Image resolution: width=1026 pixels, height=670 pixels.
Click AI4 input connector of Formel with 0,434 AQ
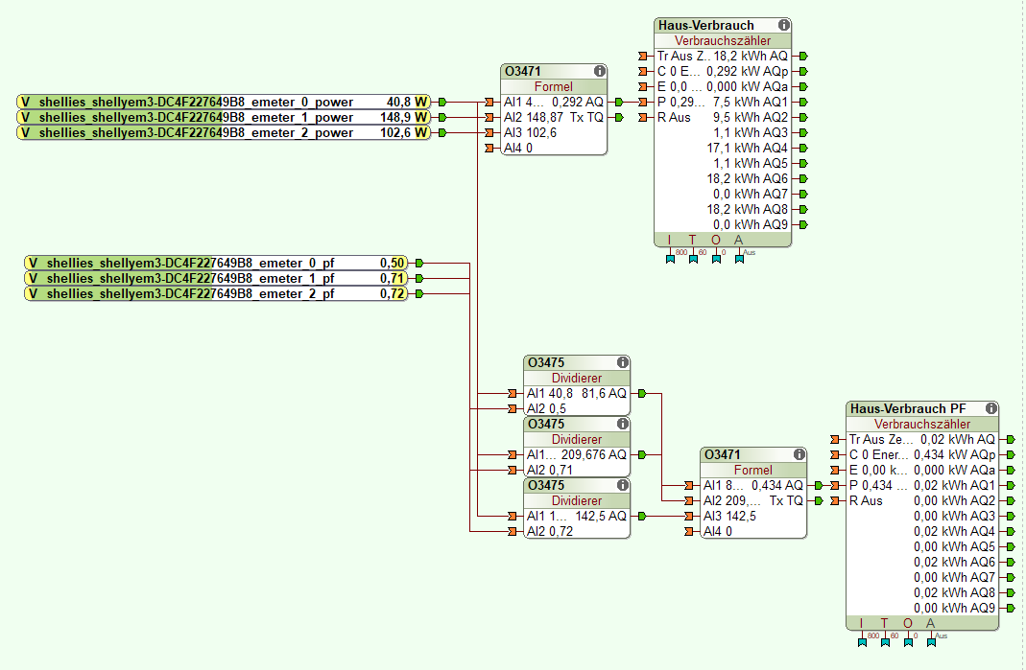pyautogui.click(x=688, y=531)
